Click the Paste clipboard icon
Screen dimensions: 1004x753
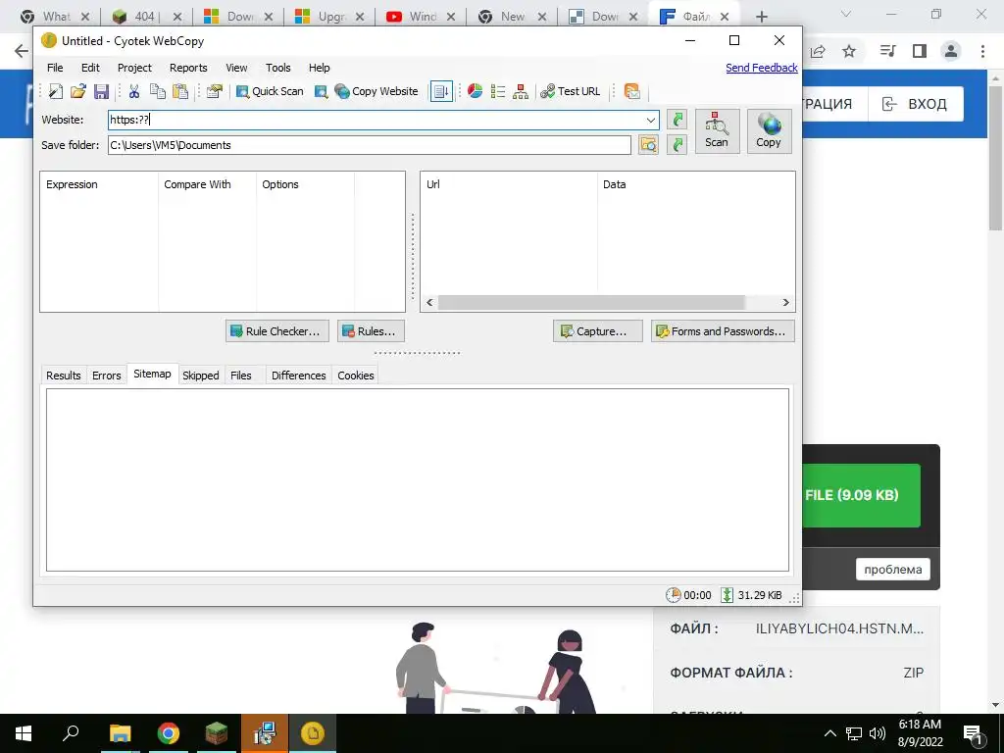click(180, 91)
